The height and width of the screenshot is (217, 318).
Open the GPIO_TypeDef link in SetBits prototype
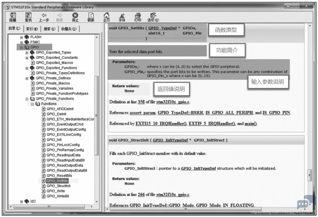tap(162, 28)
